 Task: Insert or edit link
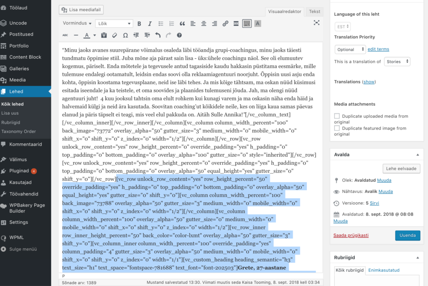[x=225, y=24]
